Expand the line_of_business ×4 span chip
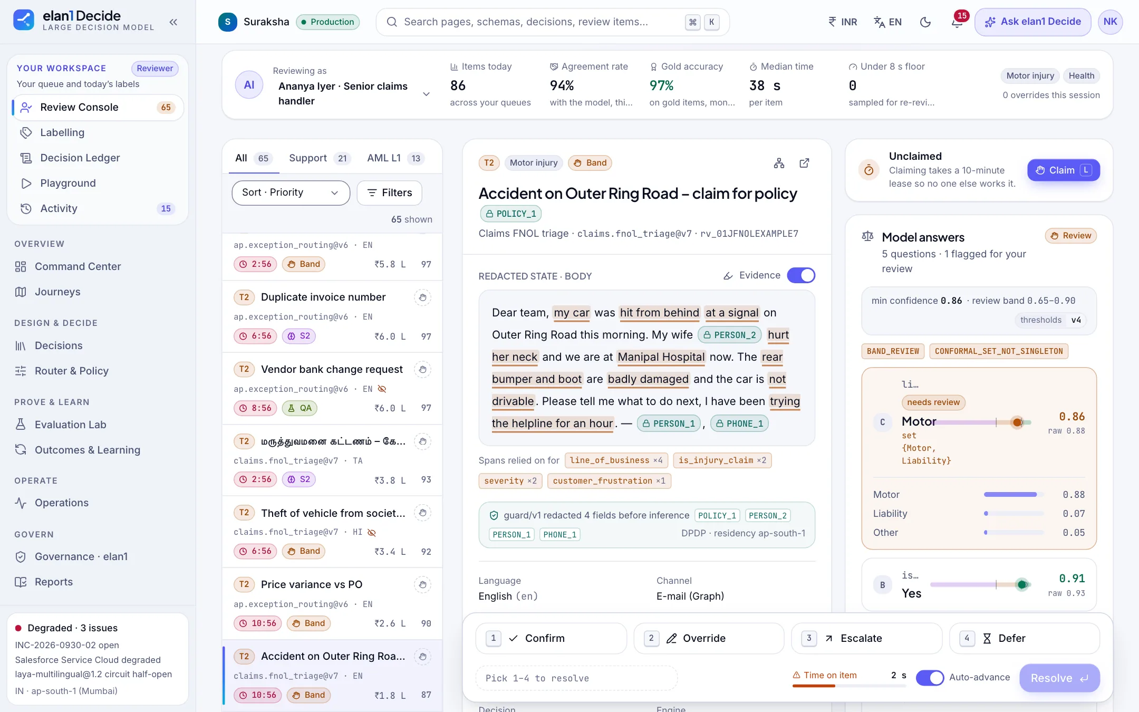Viewport: 1139px width, 712px height. click(x=616, y=460)
